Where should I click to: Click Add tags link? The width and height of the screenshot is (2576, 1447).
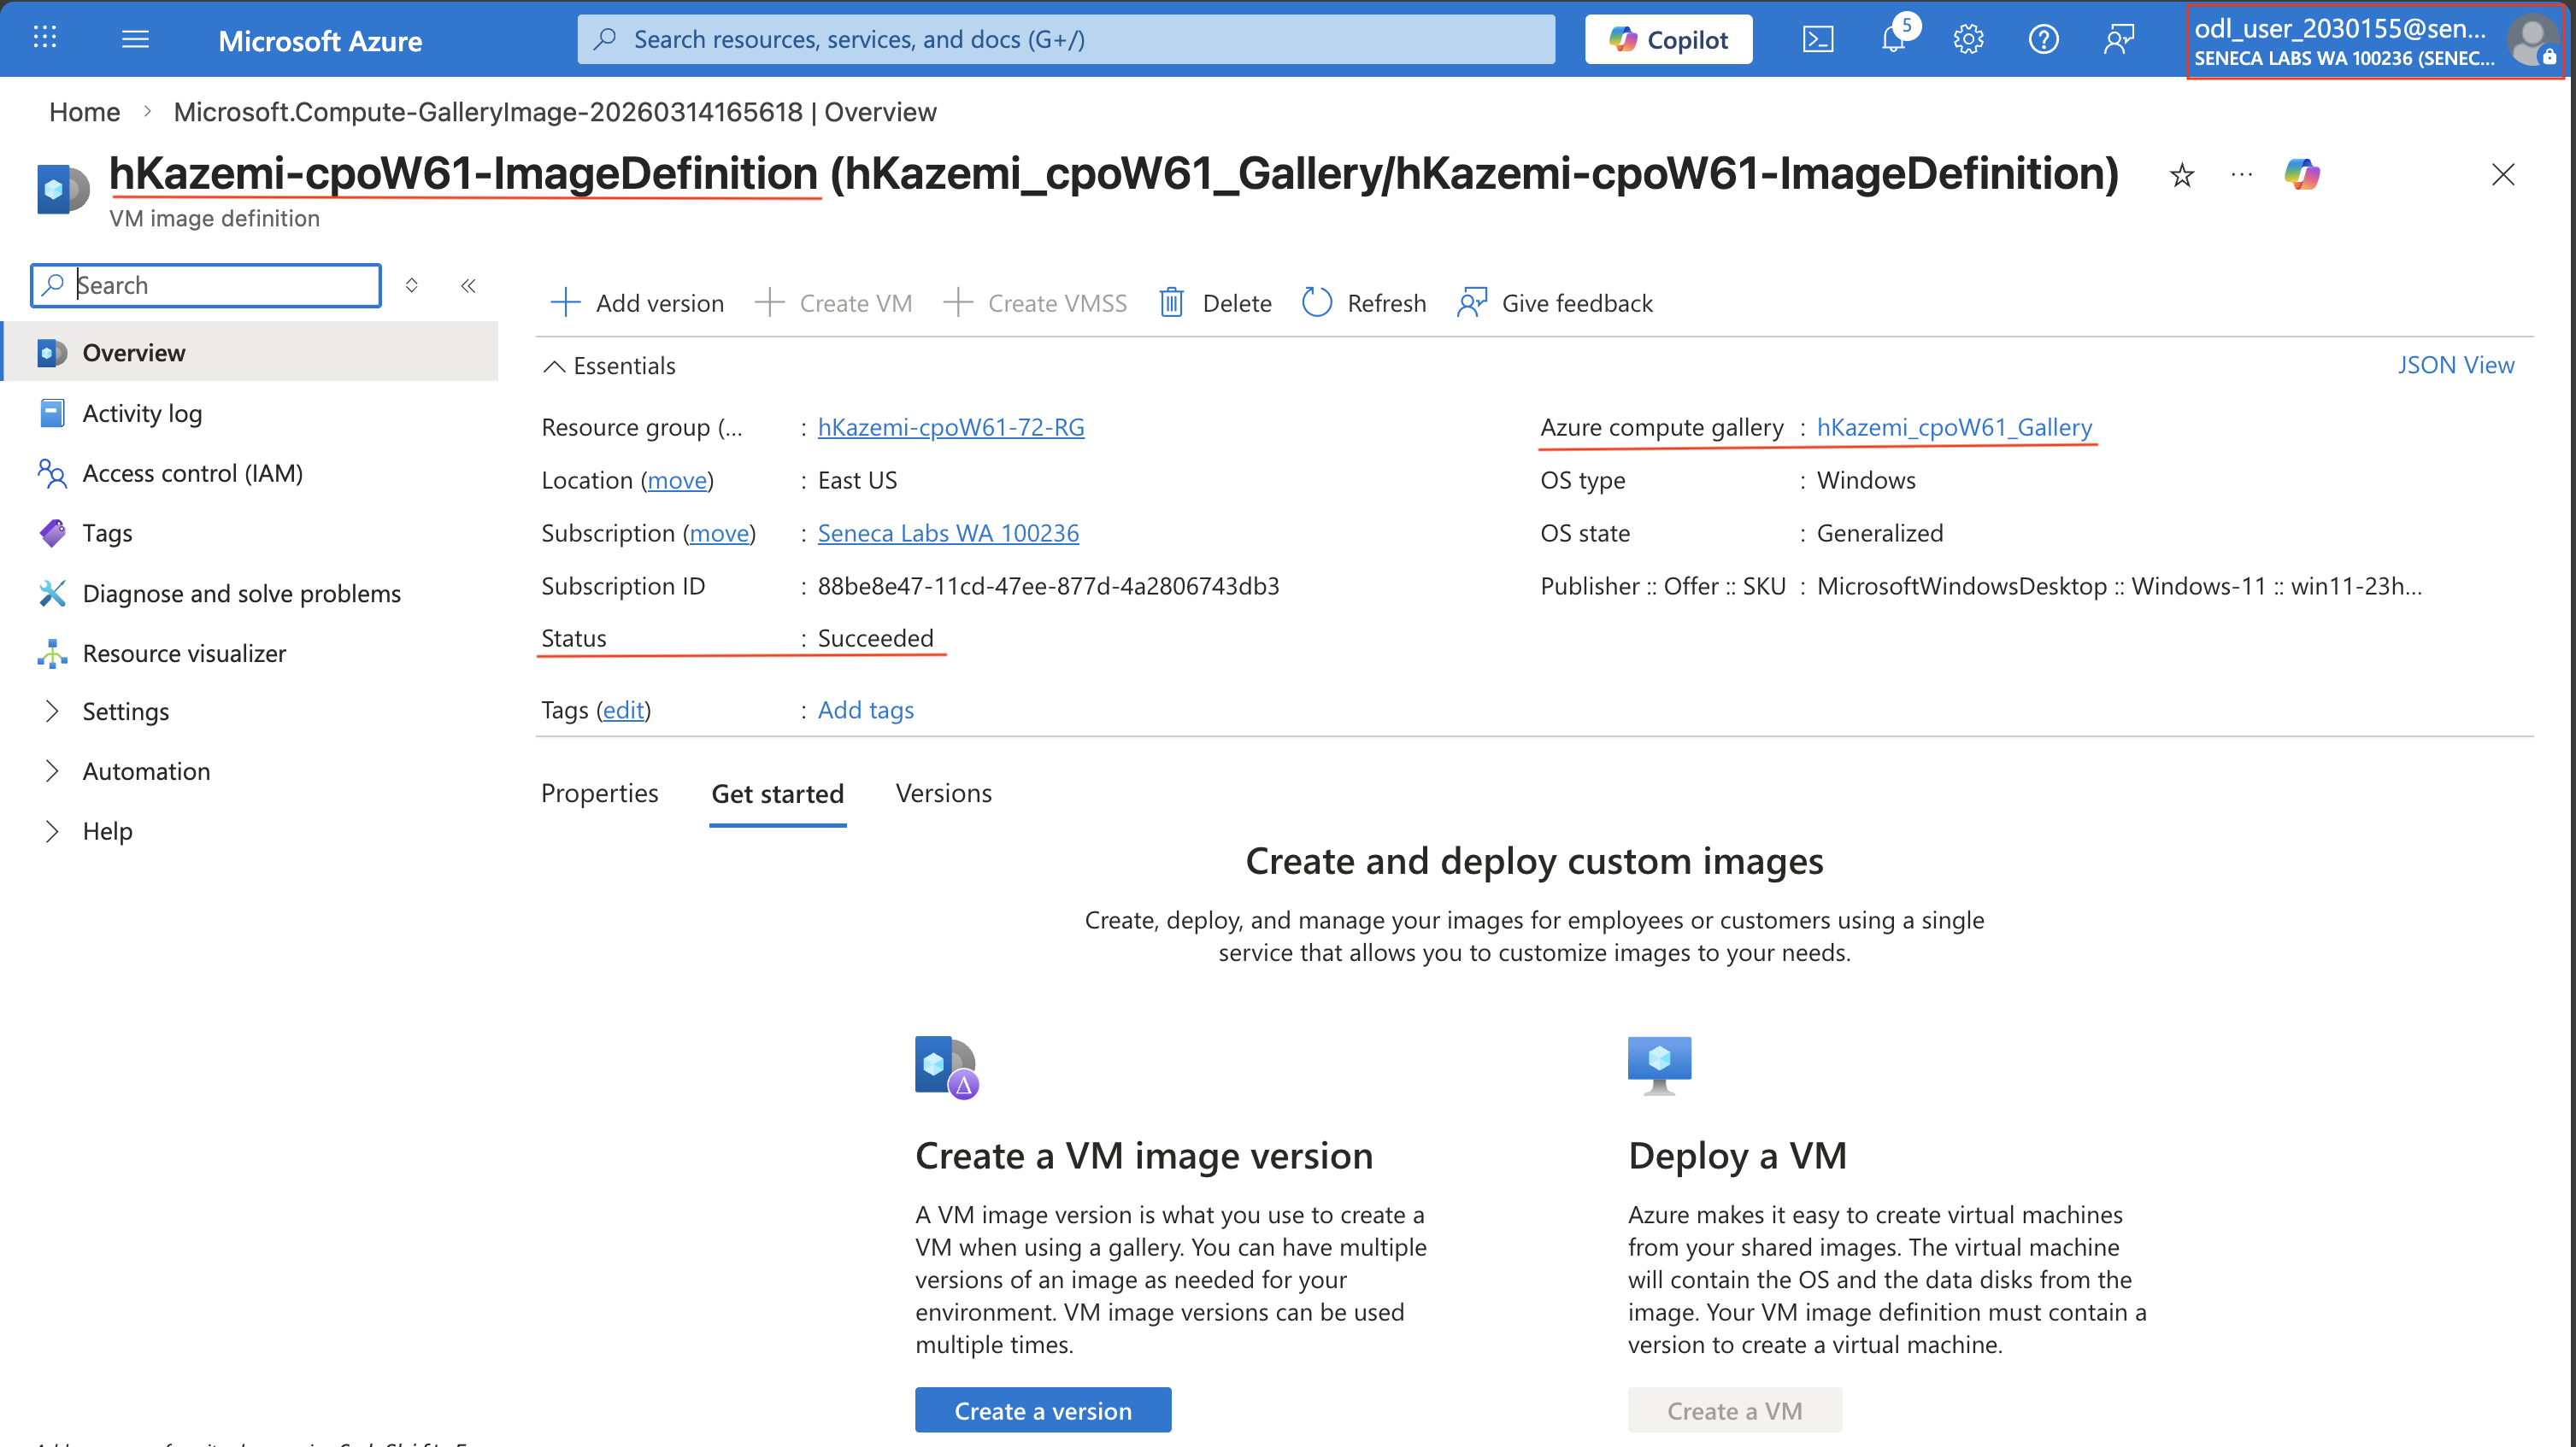(x=866, y=710)
